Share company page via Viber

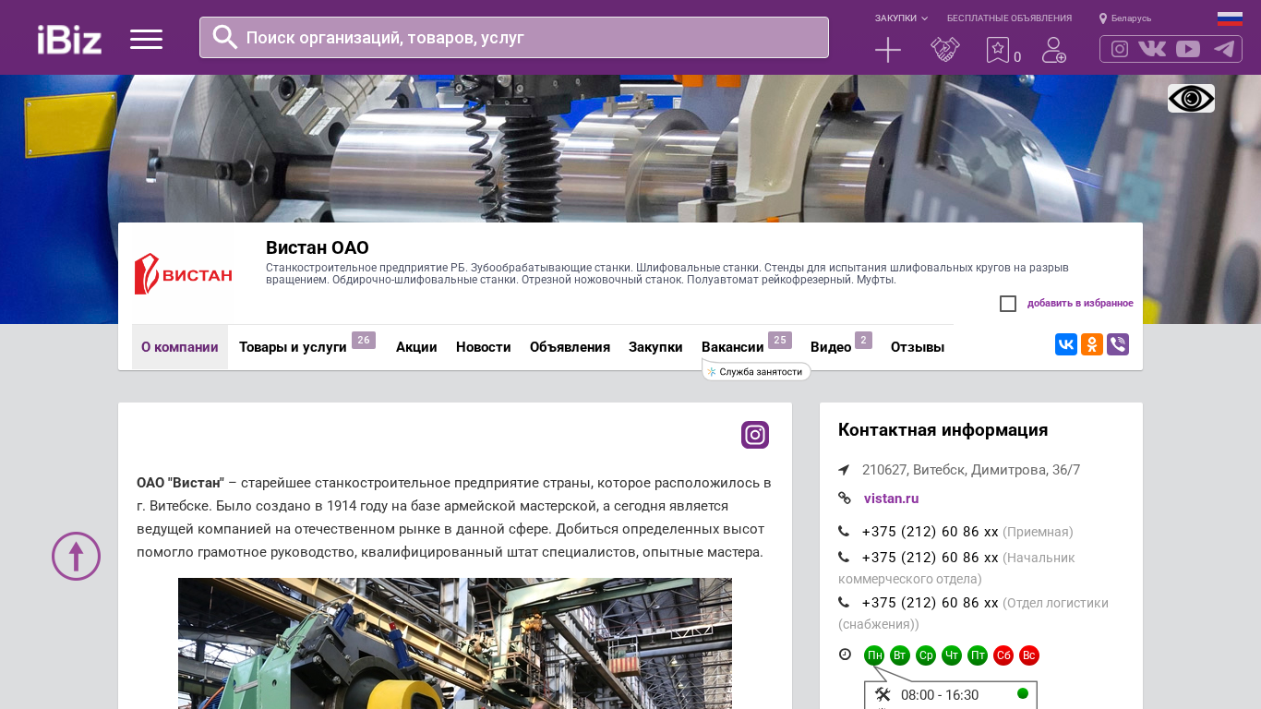[1118, 344]
